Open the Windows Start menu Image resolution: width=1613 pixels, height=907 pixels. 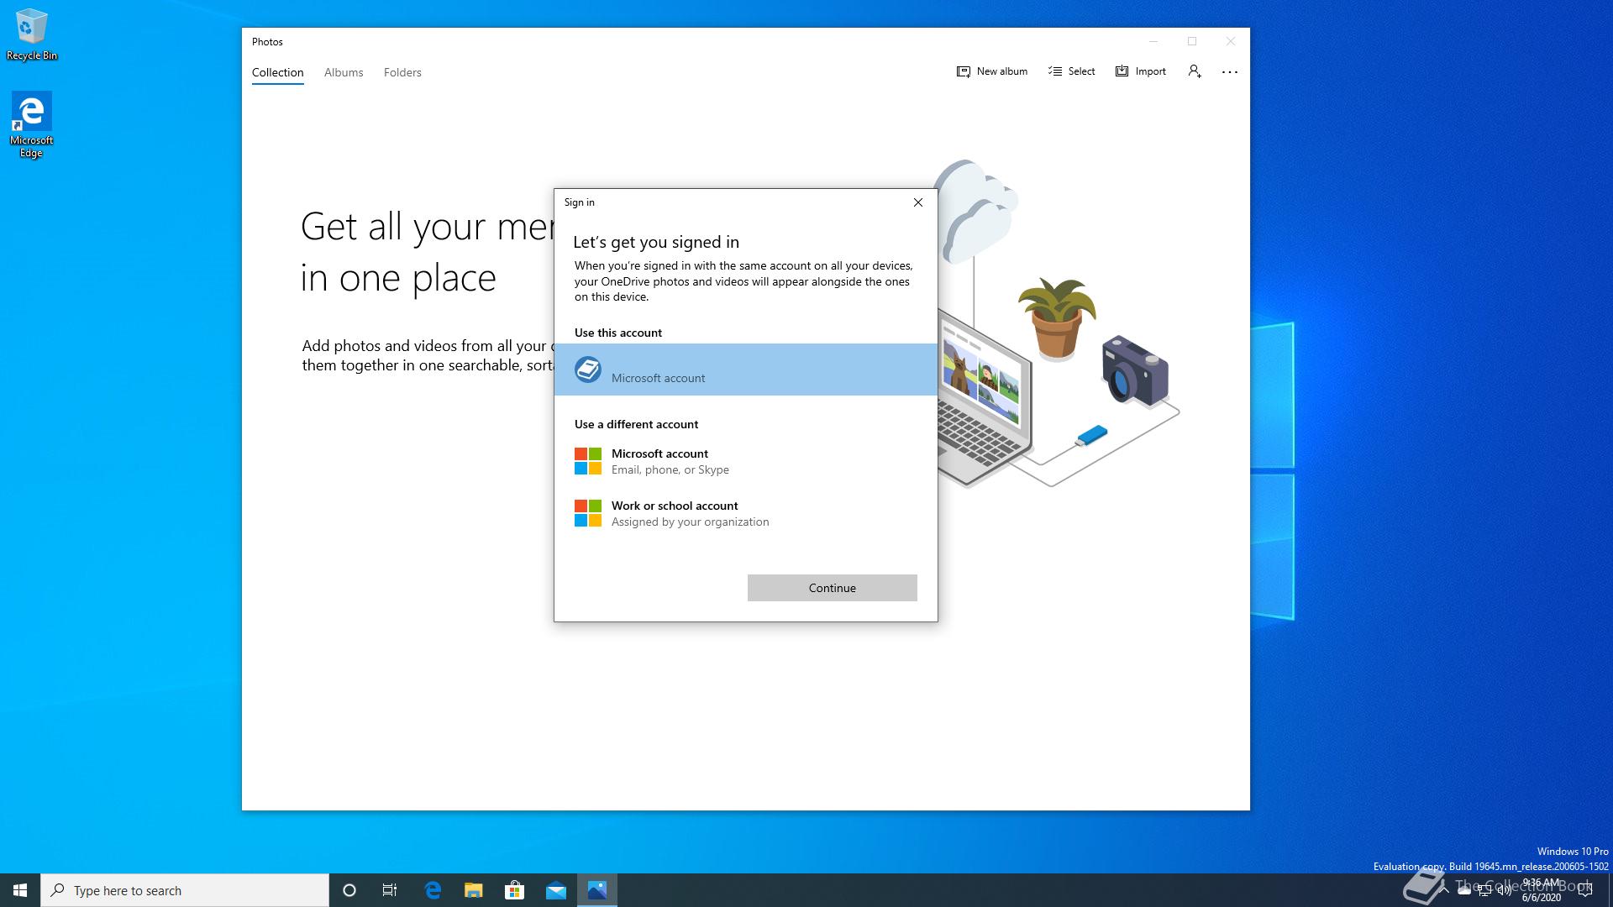[x=20, y=890]
